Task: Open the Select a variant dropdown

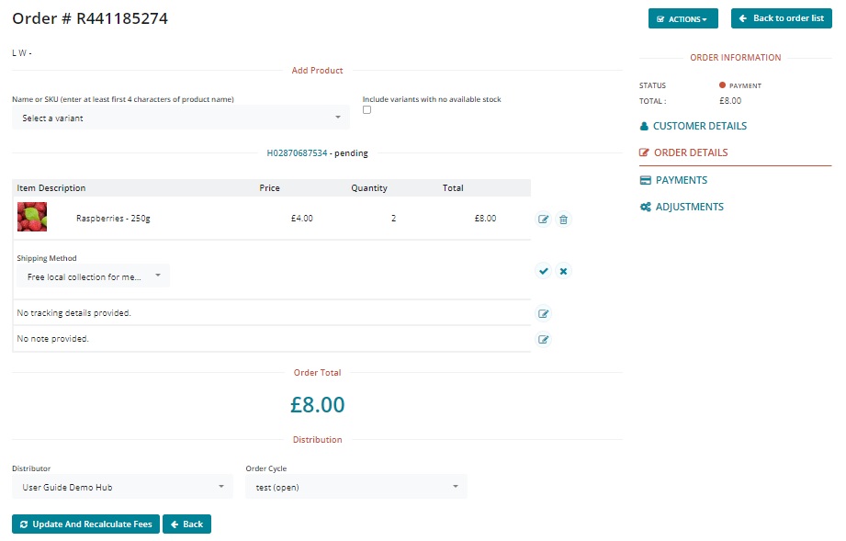Action: pos(181,118)
